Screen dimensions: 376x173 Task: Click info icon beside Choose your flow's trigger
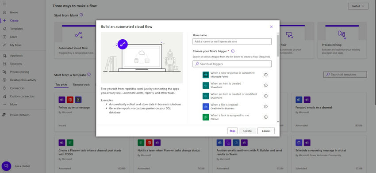click(233, 51)
